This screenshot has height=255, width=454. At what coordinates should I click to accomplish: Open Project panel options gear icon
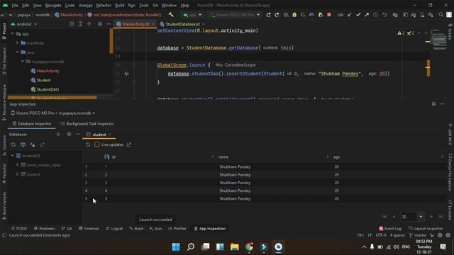pyautogui.click(x=99, y=24)
